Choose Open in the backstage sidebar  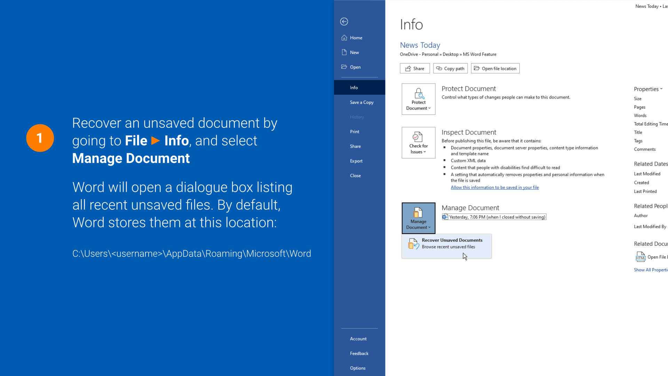[x=359, y=67]
